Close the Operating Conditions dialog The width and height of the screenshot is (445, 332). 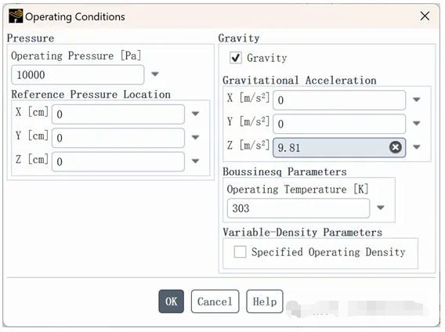[425, 16]
